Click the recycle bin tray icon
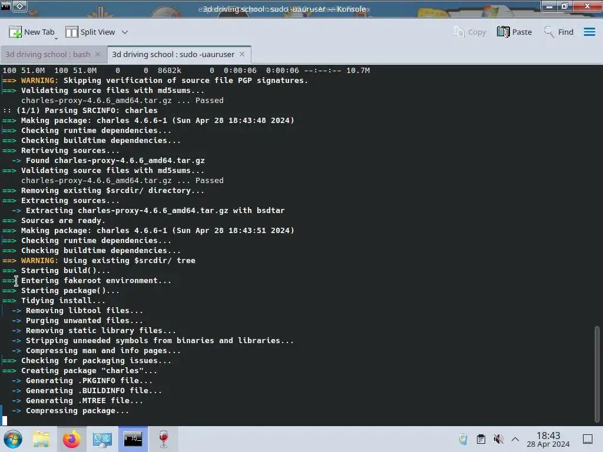The image size is (603, 452). coord(463,439)
